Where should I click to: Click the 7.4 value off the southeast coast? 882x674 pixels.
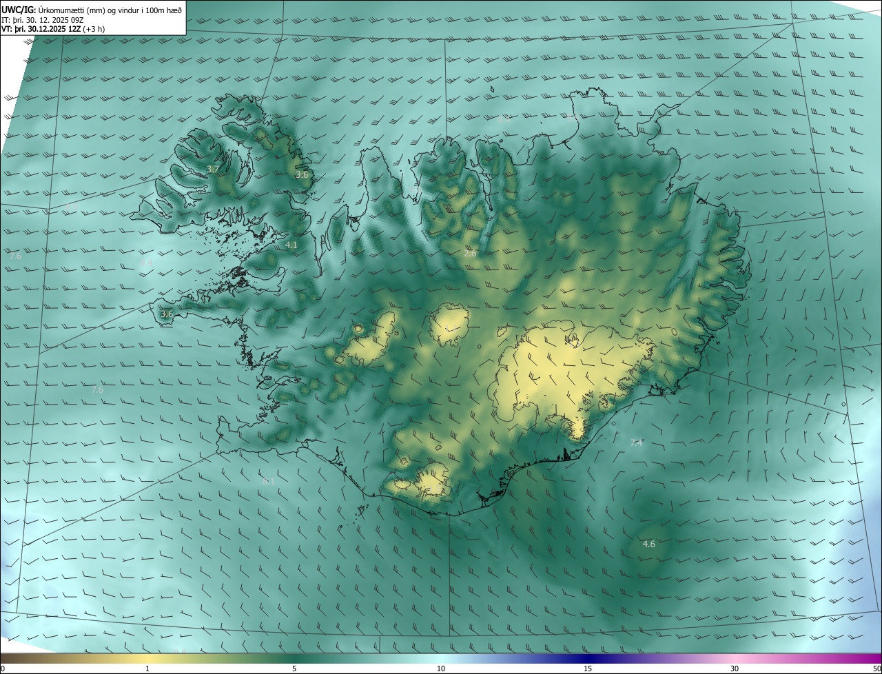click(x=636, y=442)
